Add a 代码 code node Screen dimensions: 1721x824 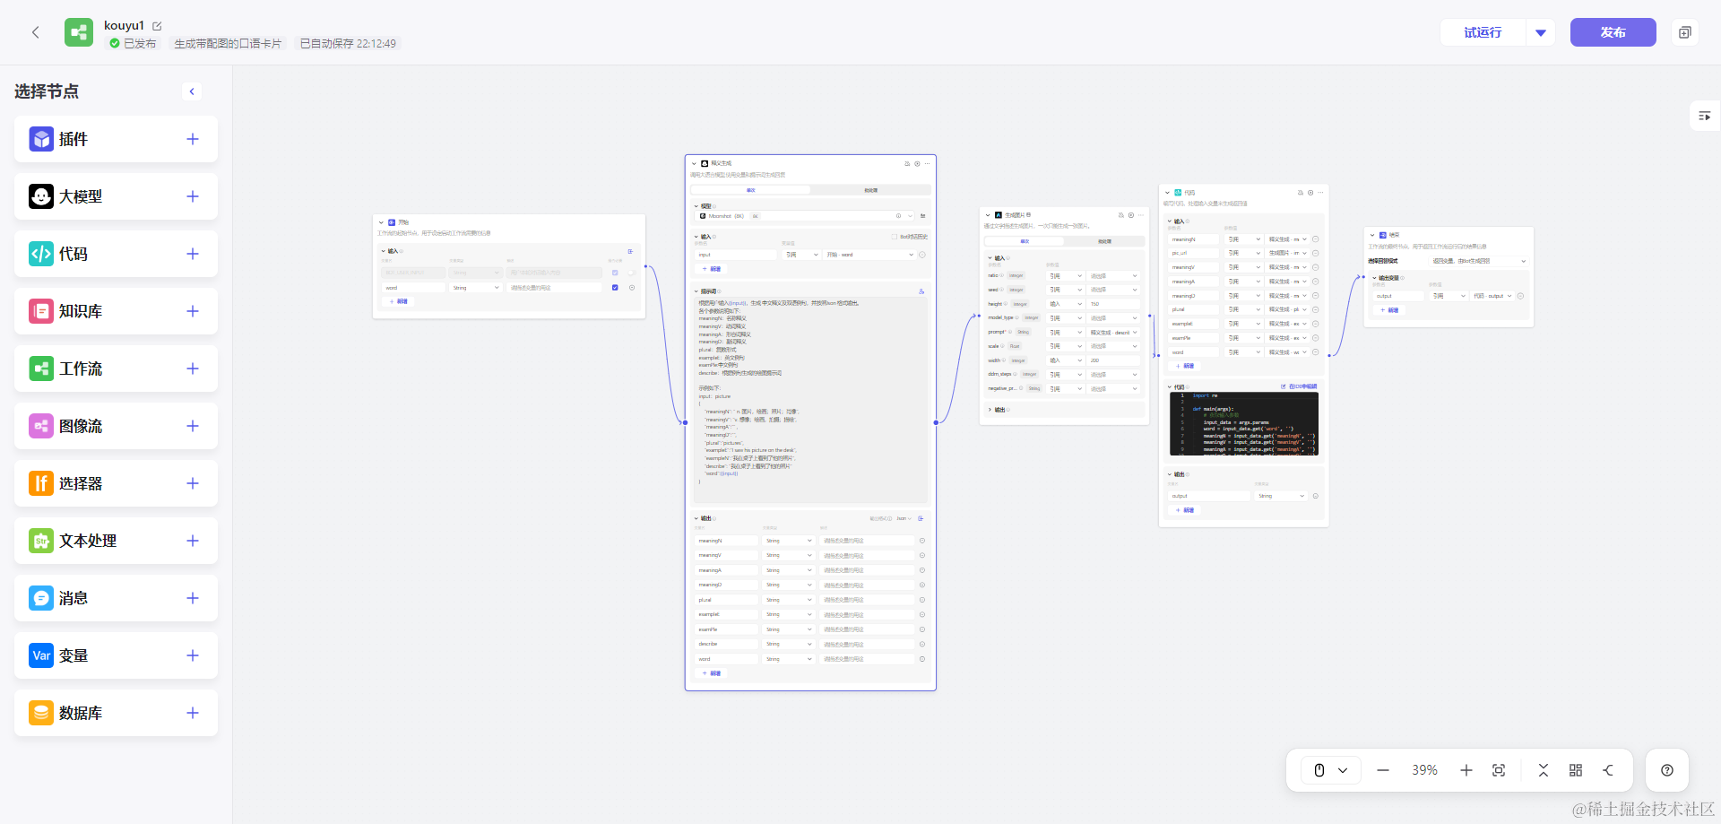[193, 254]
